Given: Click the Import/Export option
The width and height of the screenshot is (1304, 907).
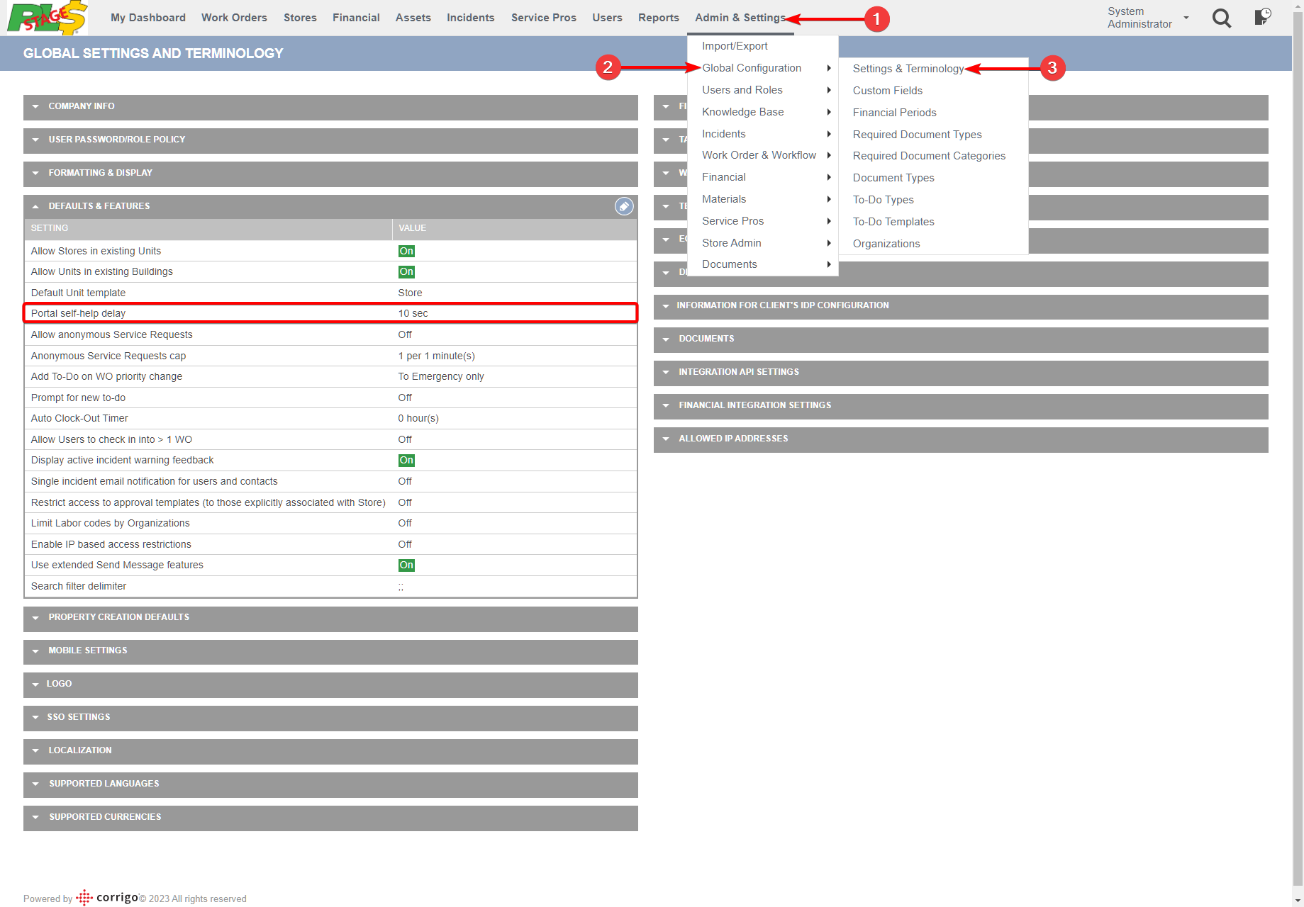Looking at the screenshot, I should click(734, 45).
